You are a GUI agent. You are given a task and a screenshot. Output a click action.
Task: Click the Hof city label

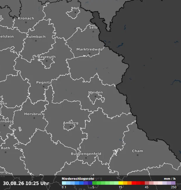pyautogui.click(x=76, y=8)
